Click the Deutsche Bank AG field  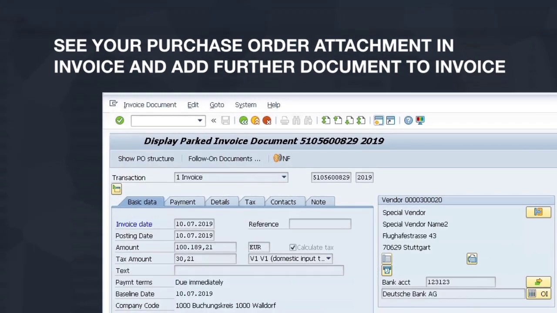453,294
